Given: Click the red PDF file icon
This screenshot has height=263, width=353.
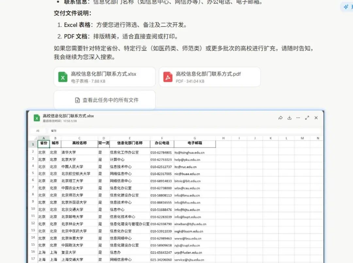Looking at the screenshot, I should tap(168, 77).
